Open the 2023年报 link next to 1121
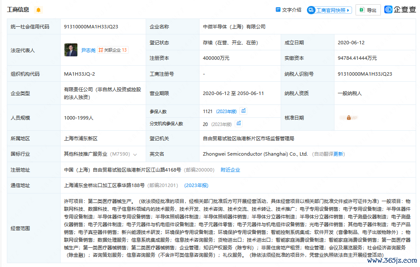 (227, 111)
